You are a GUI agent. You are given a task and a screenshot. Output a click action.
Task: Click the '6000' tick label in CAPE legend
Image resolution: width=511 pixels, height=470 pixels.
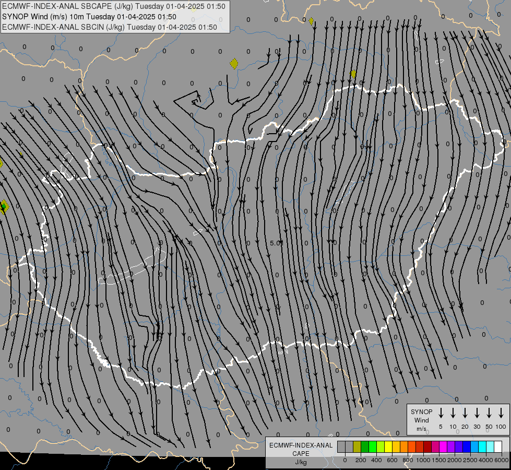point(502,460)
